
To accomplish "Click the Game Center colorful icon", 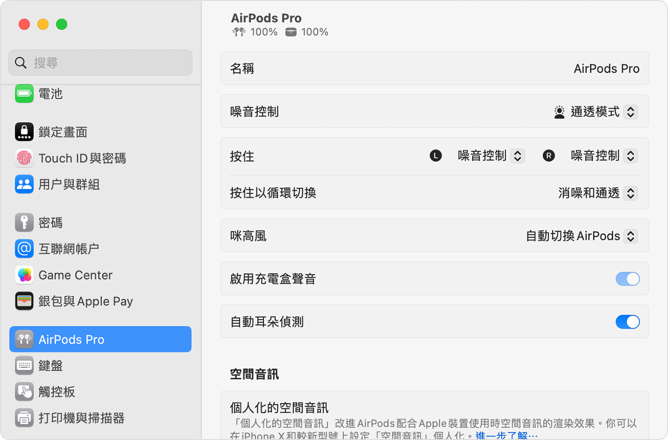I will 24,275.
